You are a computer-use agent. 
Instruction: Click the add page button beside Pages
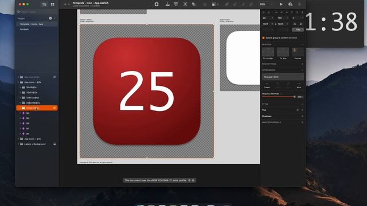50,18
